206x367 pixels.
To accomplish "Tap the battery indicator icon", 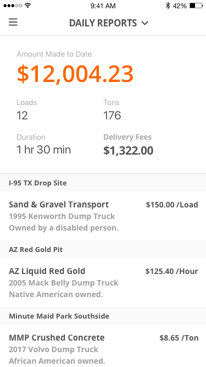I will click(196, 6).
